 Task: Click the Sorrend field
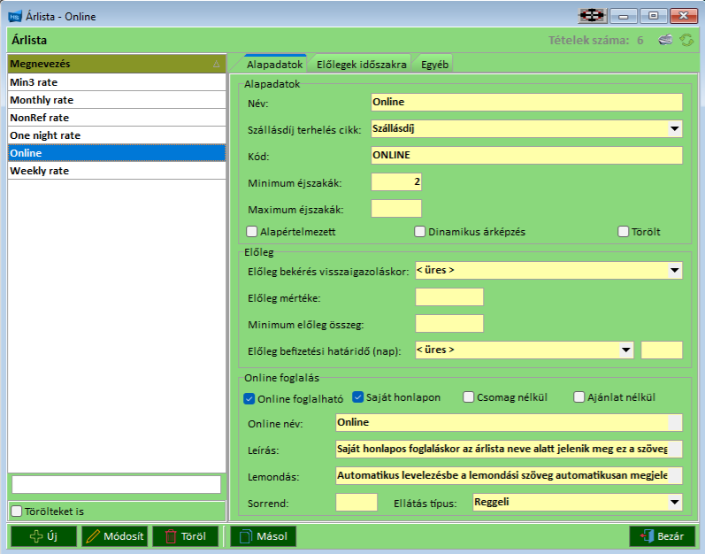356,503
